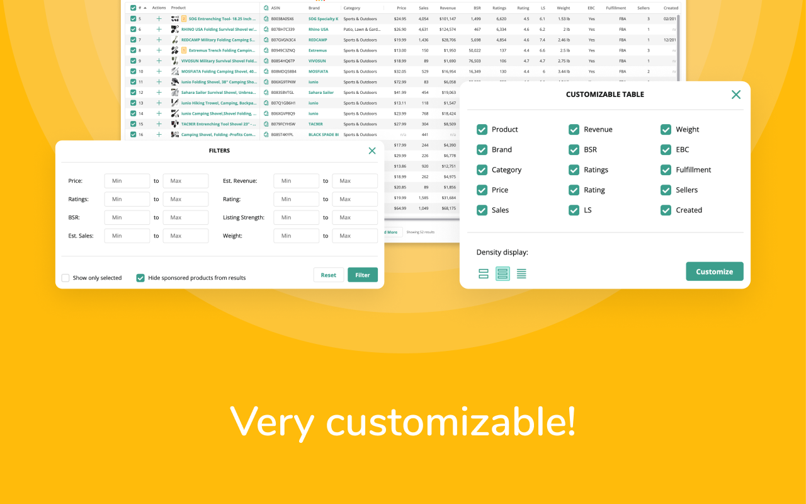Open the iunio Hiking Trowel product link
This screenshot has width=806, height=504.
coord(219,103)
